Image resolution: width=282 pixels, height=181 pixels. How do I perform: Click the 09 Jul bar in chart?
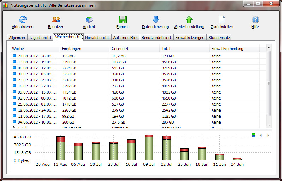149,148
